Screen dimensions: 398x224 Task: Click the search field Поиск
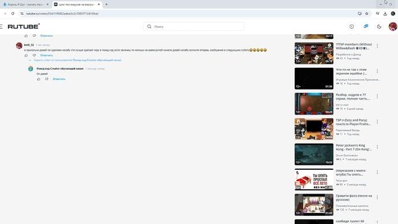click(194, 26)
